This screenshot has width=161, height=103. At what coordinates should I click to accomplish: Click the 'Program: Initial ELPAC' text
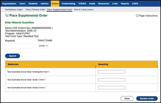click(x=17, y=34)
